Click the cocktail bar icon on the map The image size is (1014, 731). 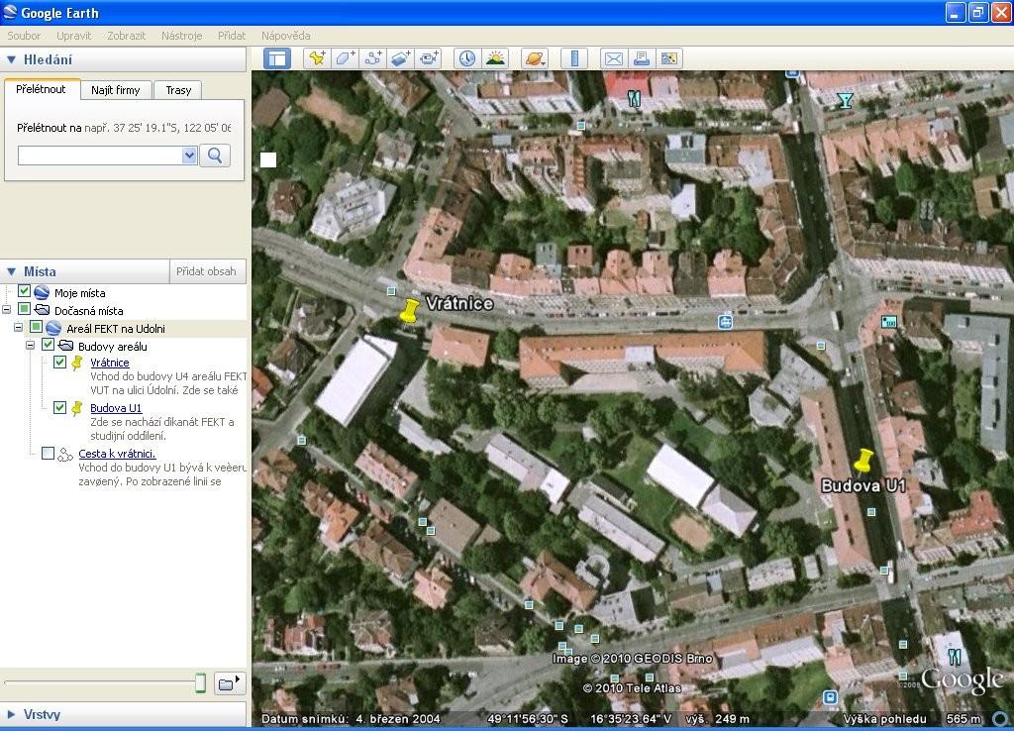pyautogui.click(x=845, y=100)
